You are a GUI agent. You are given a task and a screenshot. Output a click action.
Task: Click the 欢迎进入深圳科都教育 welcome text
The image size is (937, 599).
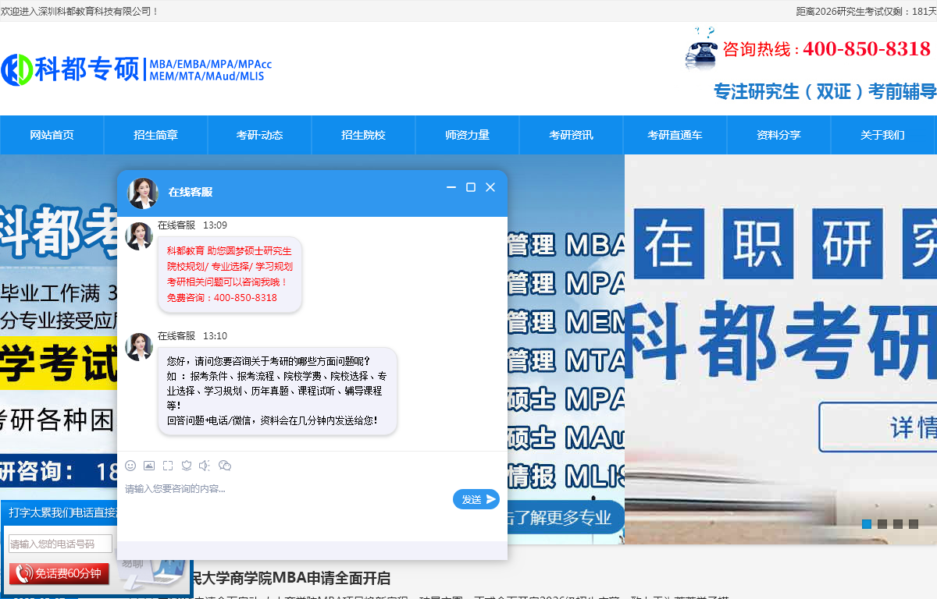point(80,11)
